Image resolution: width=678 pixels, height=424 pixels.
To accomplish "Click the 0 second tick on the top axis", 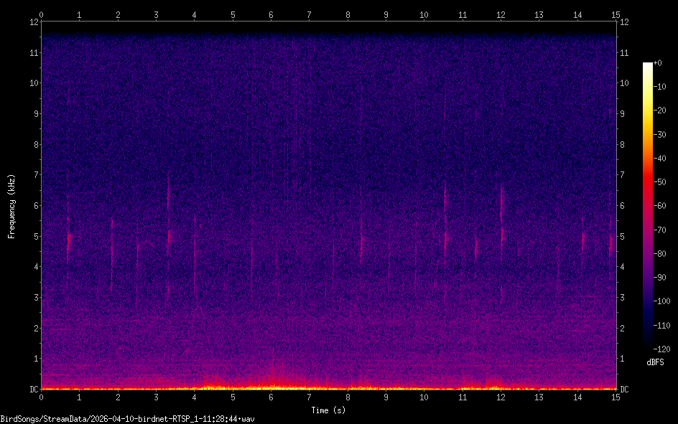I will (x=42, y=14).
